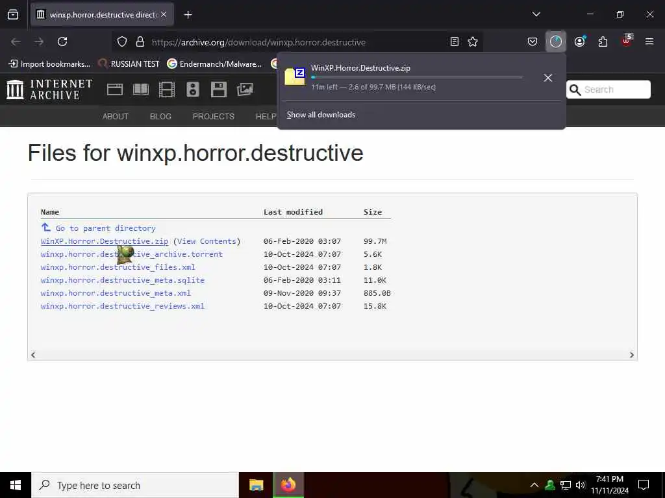Open Wayback Machine web icon
Image resolution: width=665 pixels, height=498 pixels.
114,89
